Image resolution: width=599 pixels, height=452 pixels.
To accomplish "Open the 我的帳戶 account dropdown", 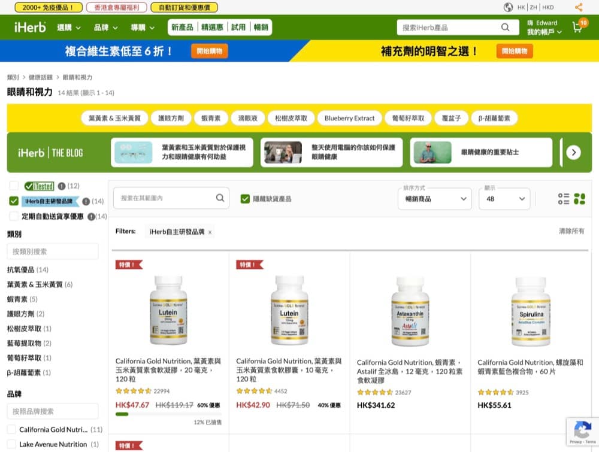I will pyautogui.click(x=544, y=32).
